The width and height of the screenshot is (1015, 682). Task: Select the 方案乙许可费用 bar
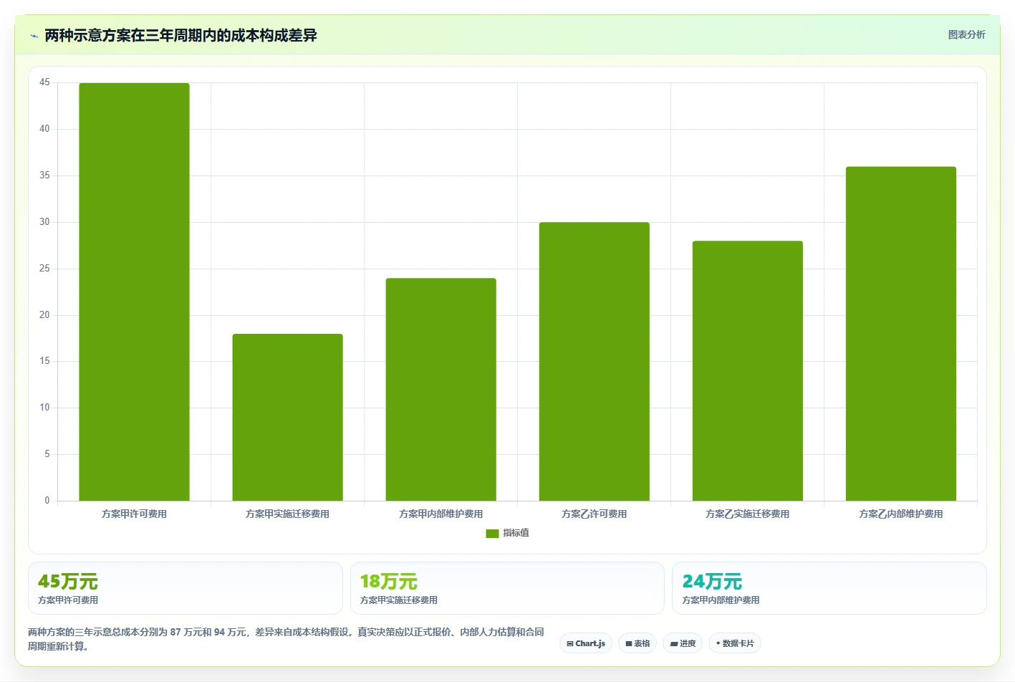pos(594,362)
